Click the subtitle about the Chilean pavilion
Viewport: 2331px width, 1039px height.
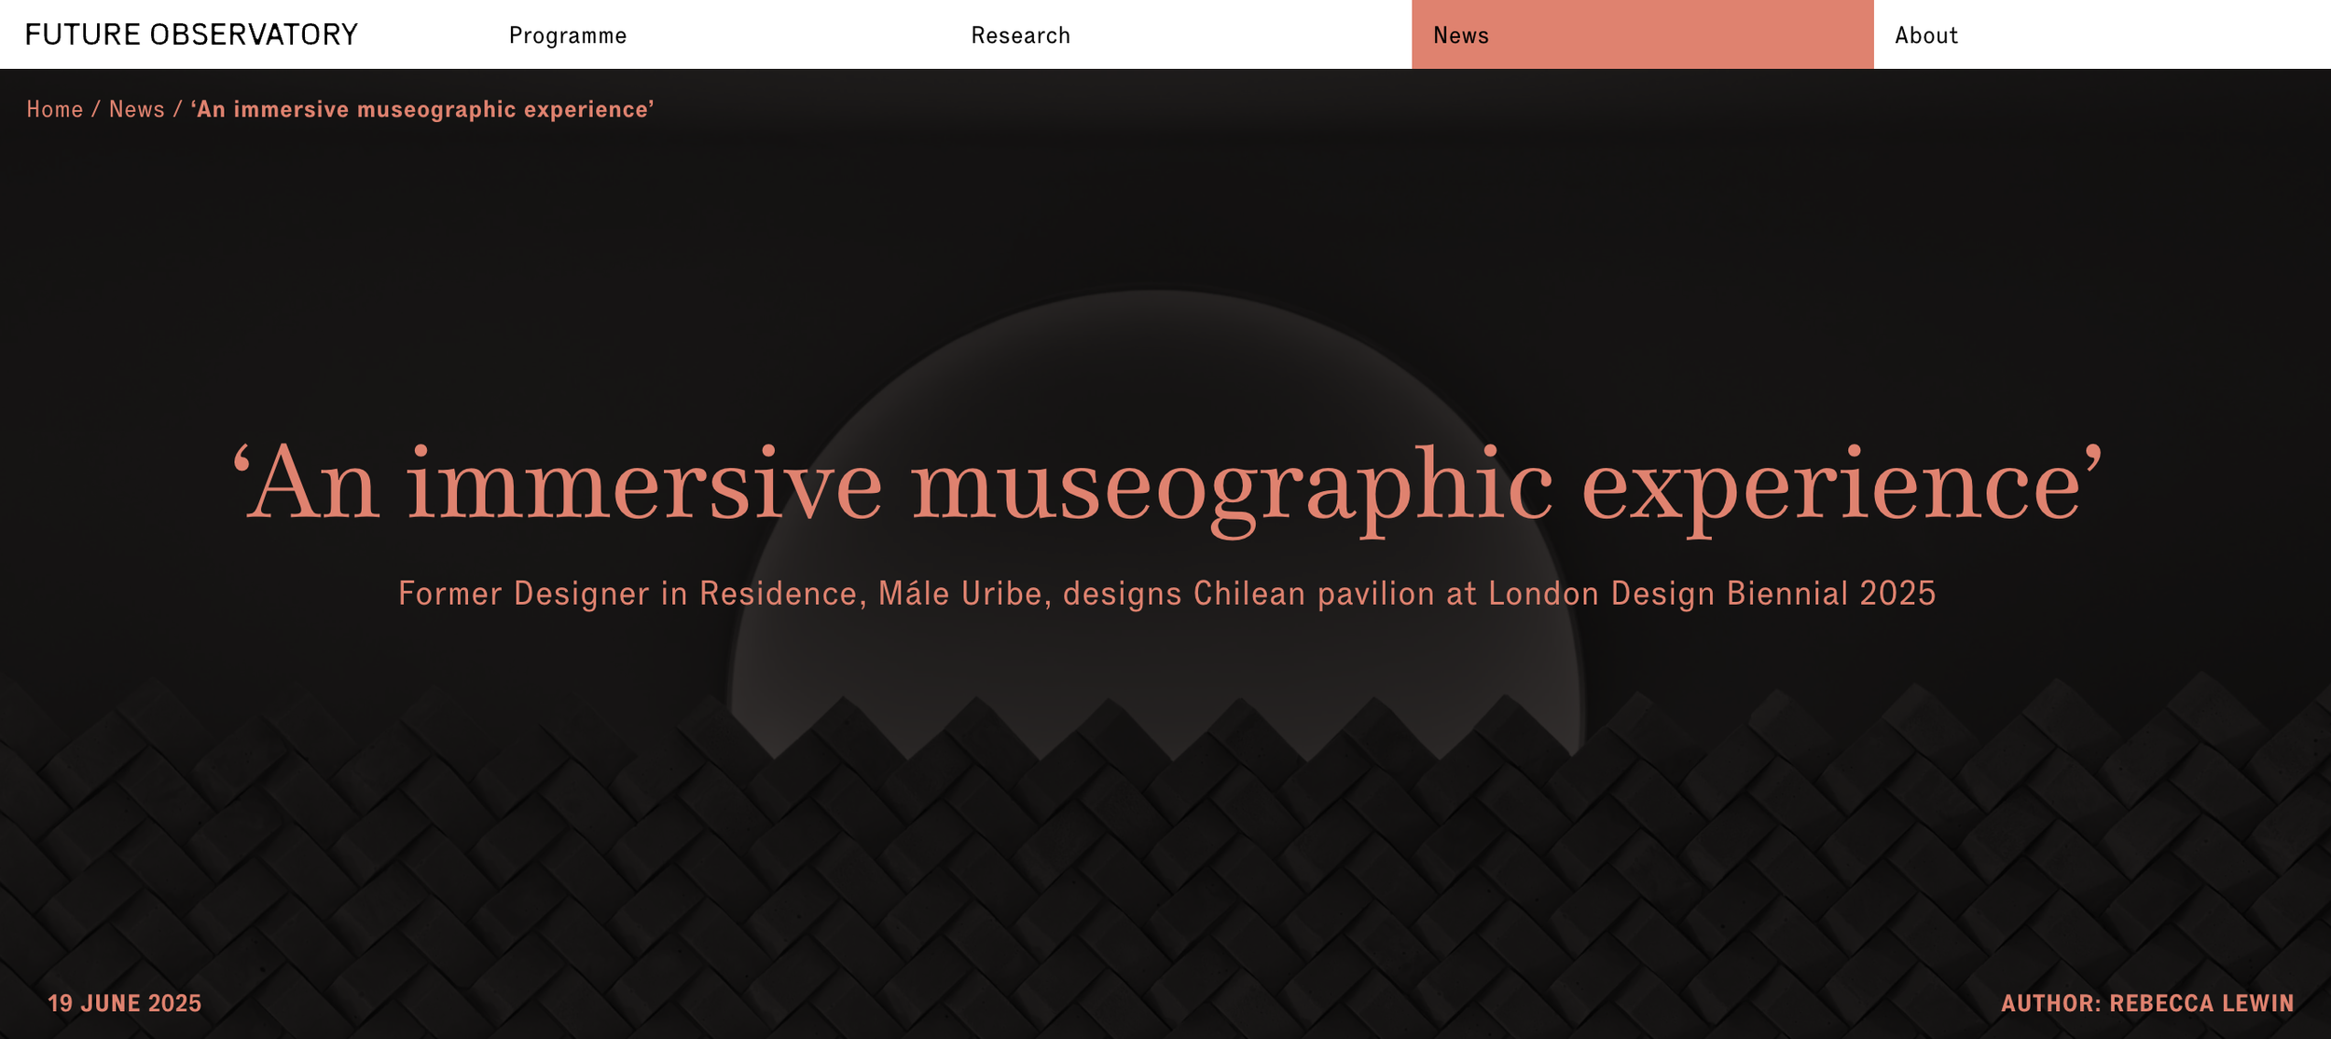click(1165, 594)
